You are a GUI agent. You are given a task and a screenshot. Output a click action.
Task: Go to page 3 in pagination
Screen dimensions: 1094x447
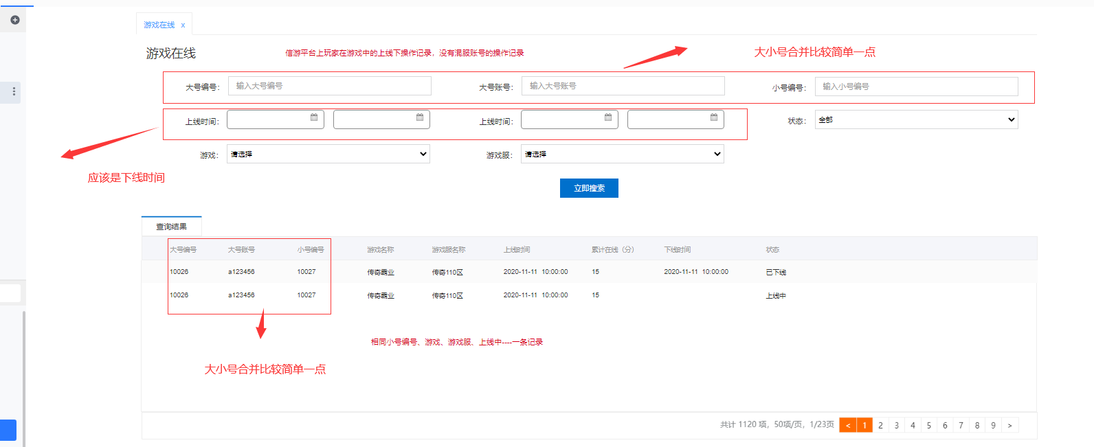point(897,425)
